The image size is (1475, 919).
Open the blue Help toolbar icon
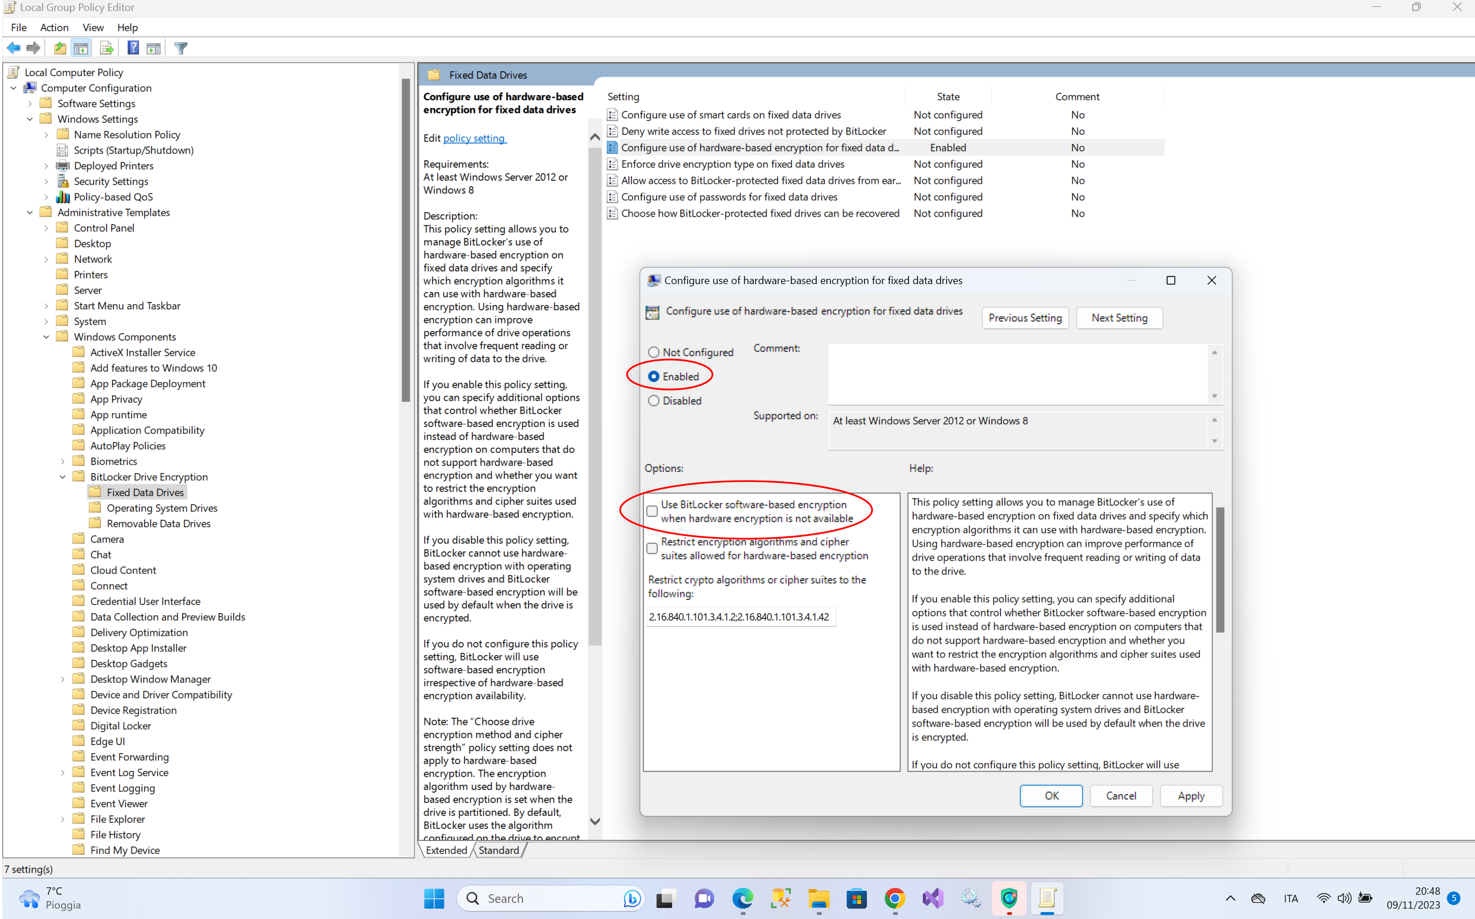click(x=133, y=48)
